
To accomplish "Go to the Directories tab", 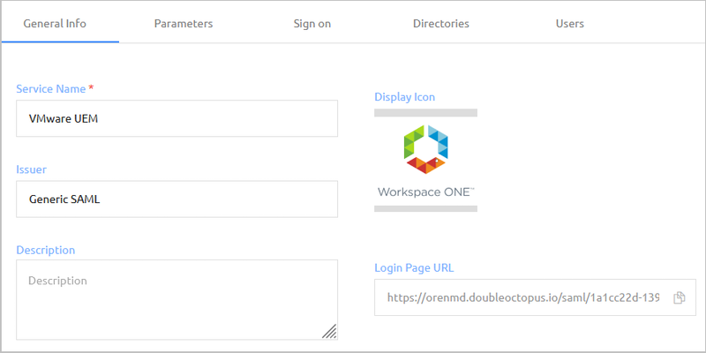I will pos(440,24).
